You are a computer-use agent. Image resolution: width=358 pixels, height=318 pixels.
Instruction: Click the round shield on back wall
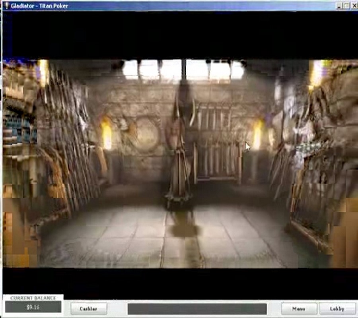click(x=145, y=134)
